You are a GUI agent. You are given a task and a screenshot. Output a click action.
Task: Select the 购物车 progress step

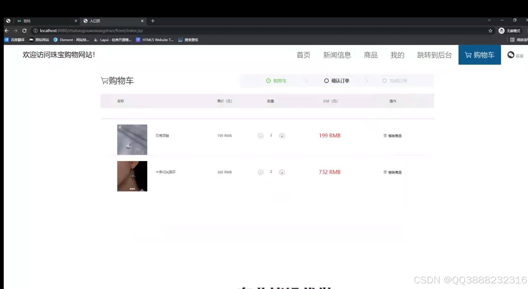click(x=276, y=81)
